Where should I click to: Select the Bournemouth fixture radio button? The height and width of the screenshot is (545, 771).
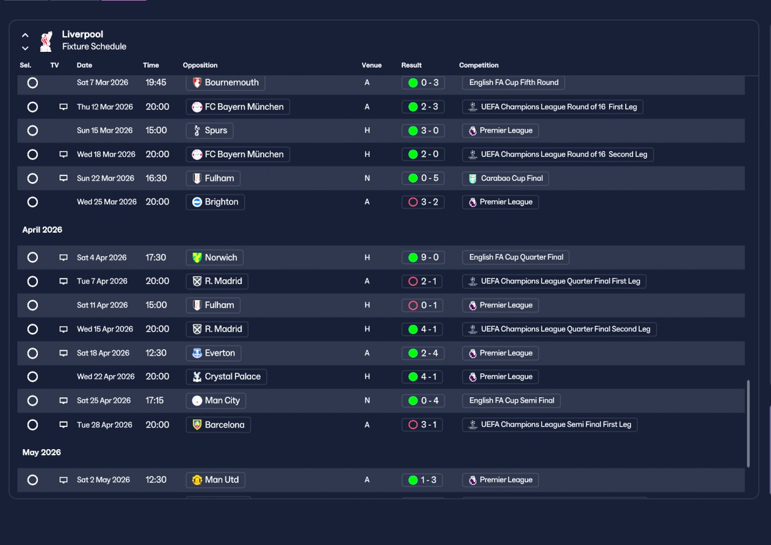33,83
